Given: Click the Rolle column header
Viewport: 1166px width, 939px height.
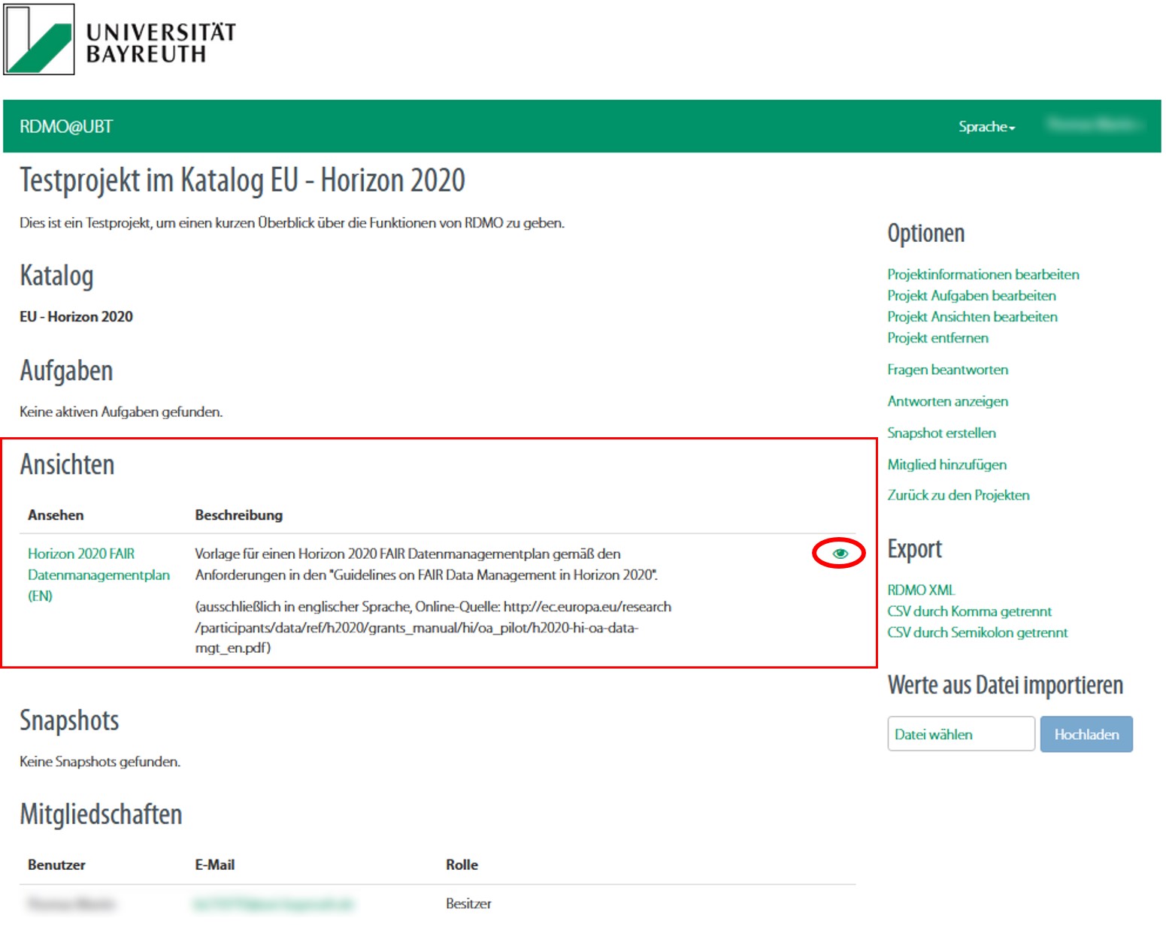Looking at the screenshot, I should (462, 865).
